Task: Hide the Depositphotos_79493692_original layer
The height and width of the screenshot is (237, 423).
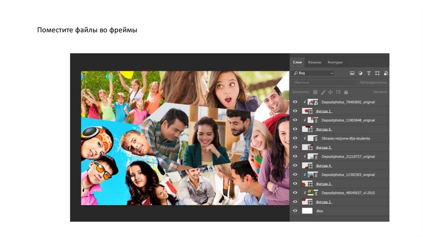Action: 295,102
